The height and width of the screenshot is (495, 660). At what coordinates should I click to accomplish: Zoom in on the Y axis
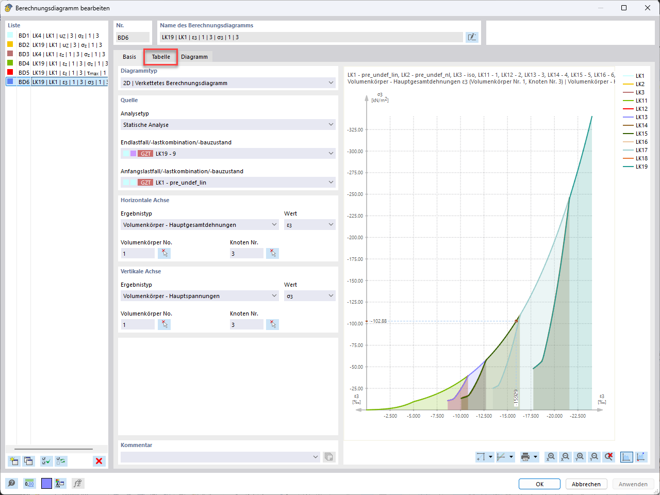point(580,457)
